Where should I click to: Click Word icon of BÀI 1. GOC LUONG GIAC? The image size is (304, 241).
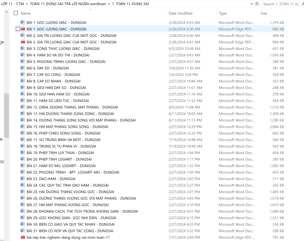click(x=23, y=22)
